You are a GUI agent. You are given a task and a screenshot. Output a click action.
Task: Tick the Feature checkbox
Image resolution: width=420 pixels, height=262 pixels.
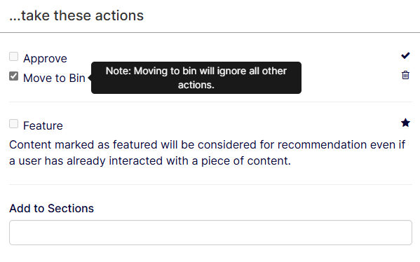point(13,123)
